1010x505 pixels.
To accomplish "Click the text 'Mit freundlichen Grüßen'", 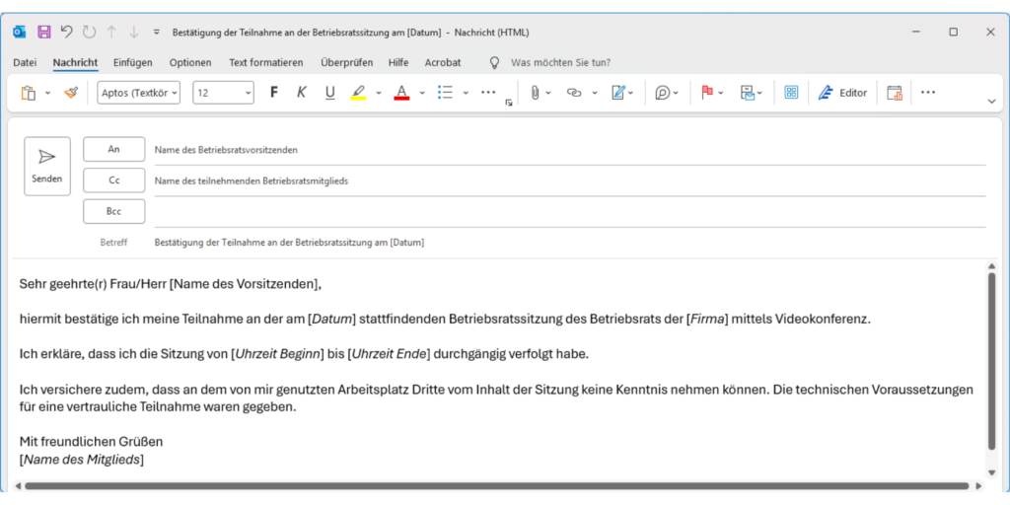I will [91, 442].
